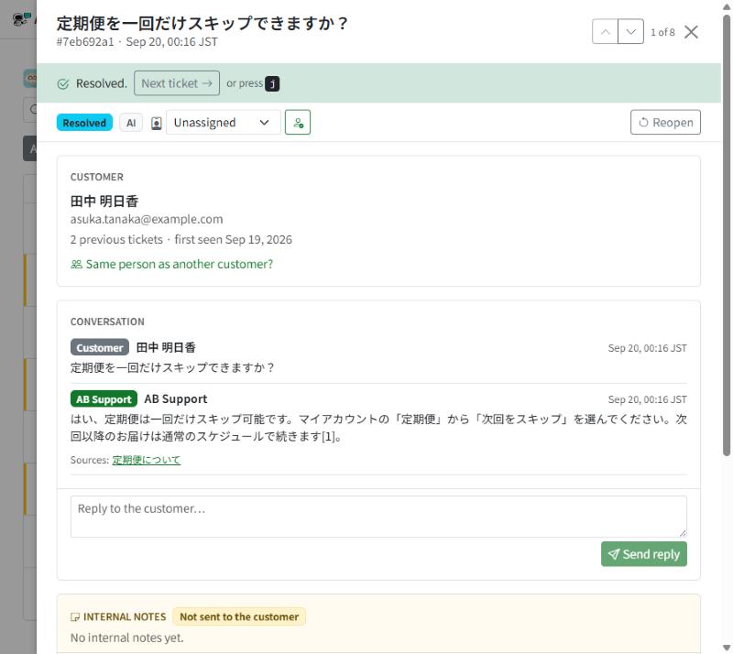Click the j keyboard shortcut key badge
This screenshot has height=654, width=733.
pyautogui.click(x=272, y=83)
